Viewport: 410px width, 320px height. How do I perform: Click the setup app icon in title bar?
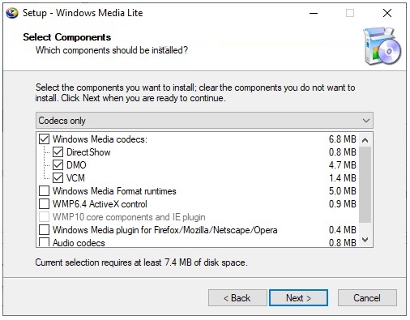pos(12,13)
